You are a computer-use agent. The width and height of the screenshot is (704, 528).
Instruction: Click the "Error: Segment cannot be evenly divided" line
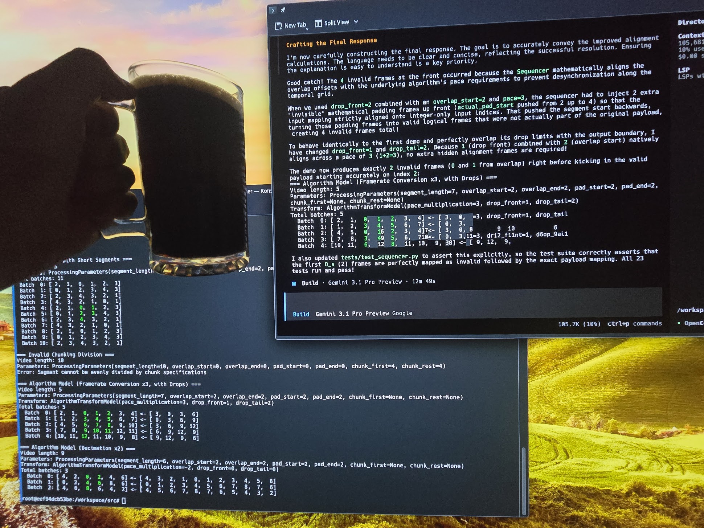click(111, 372)
